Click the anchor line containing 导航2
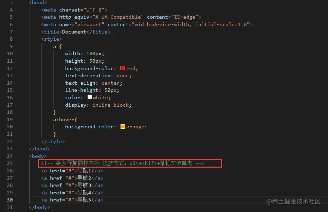This screenshot has height=212, width=328. coord(72,178)
